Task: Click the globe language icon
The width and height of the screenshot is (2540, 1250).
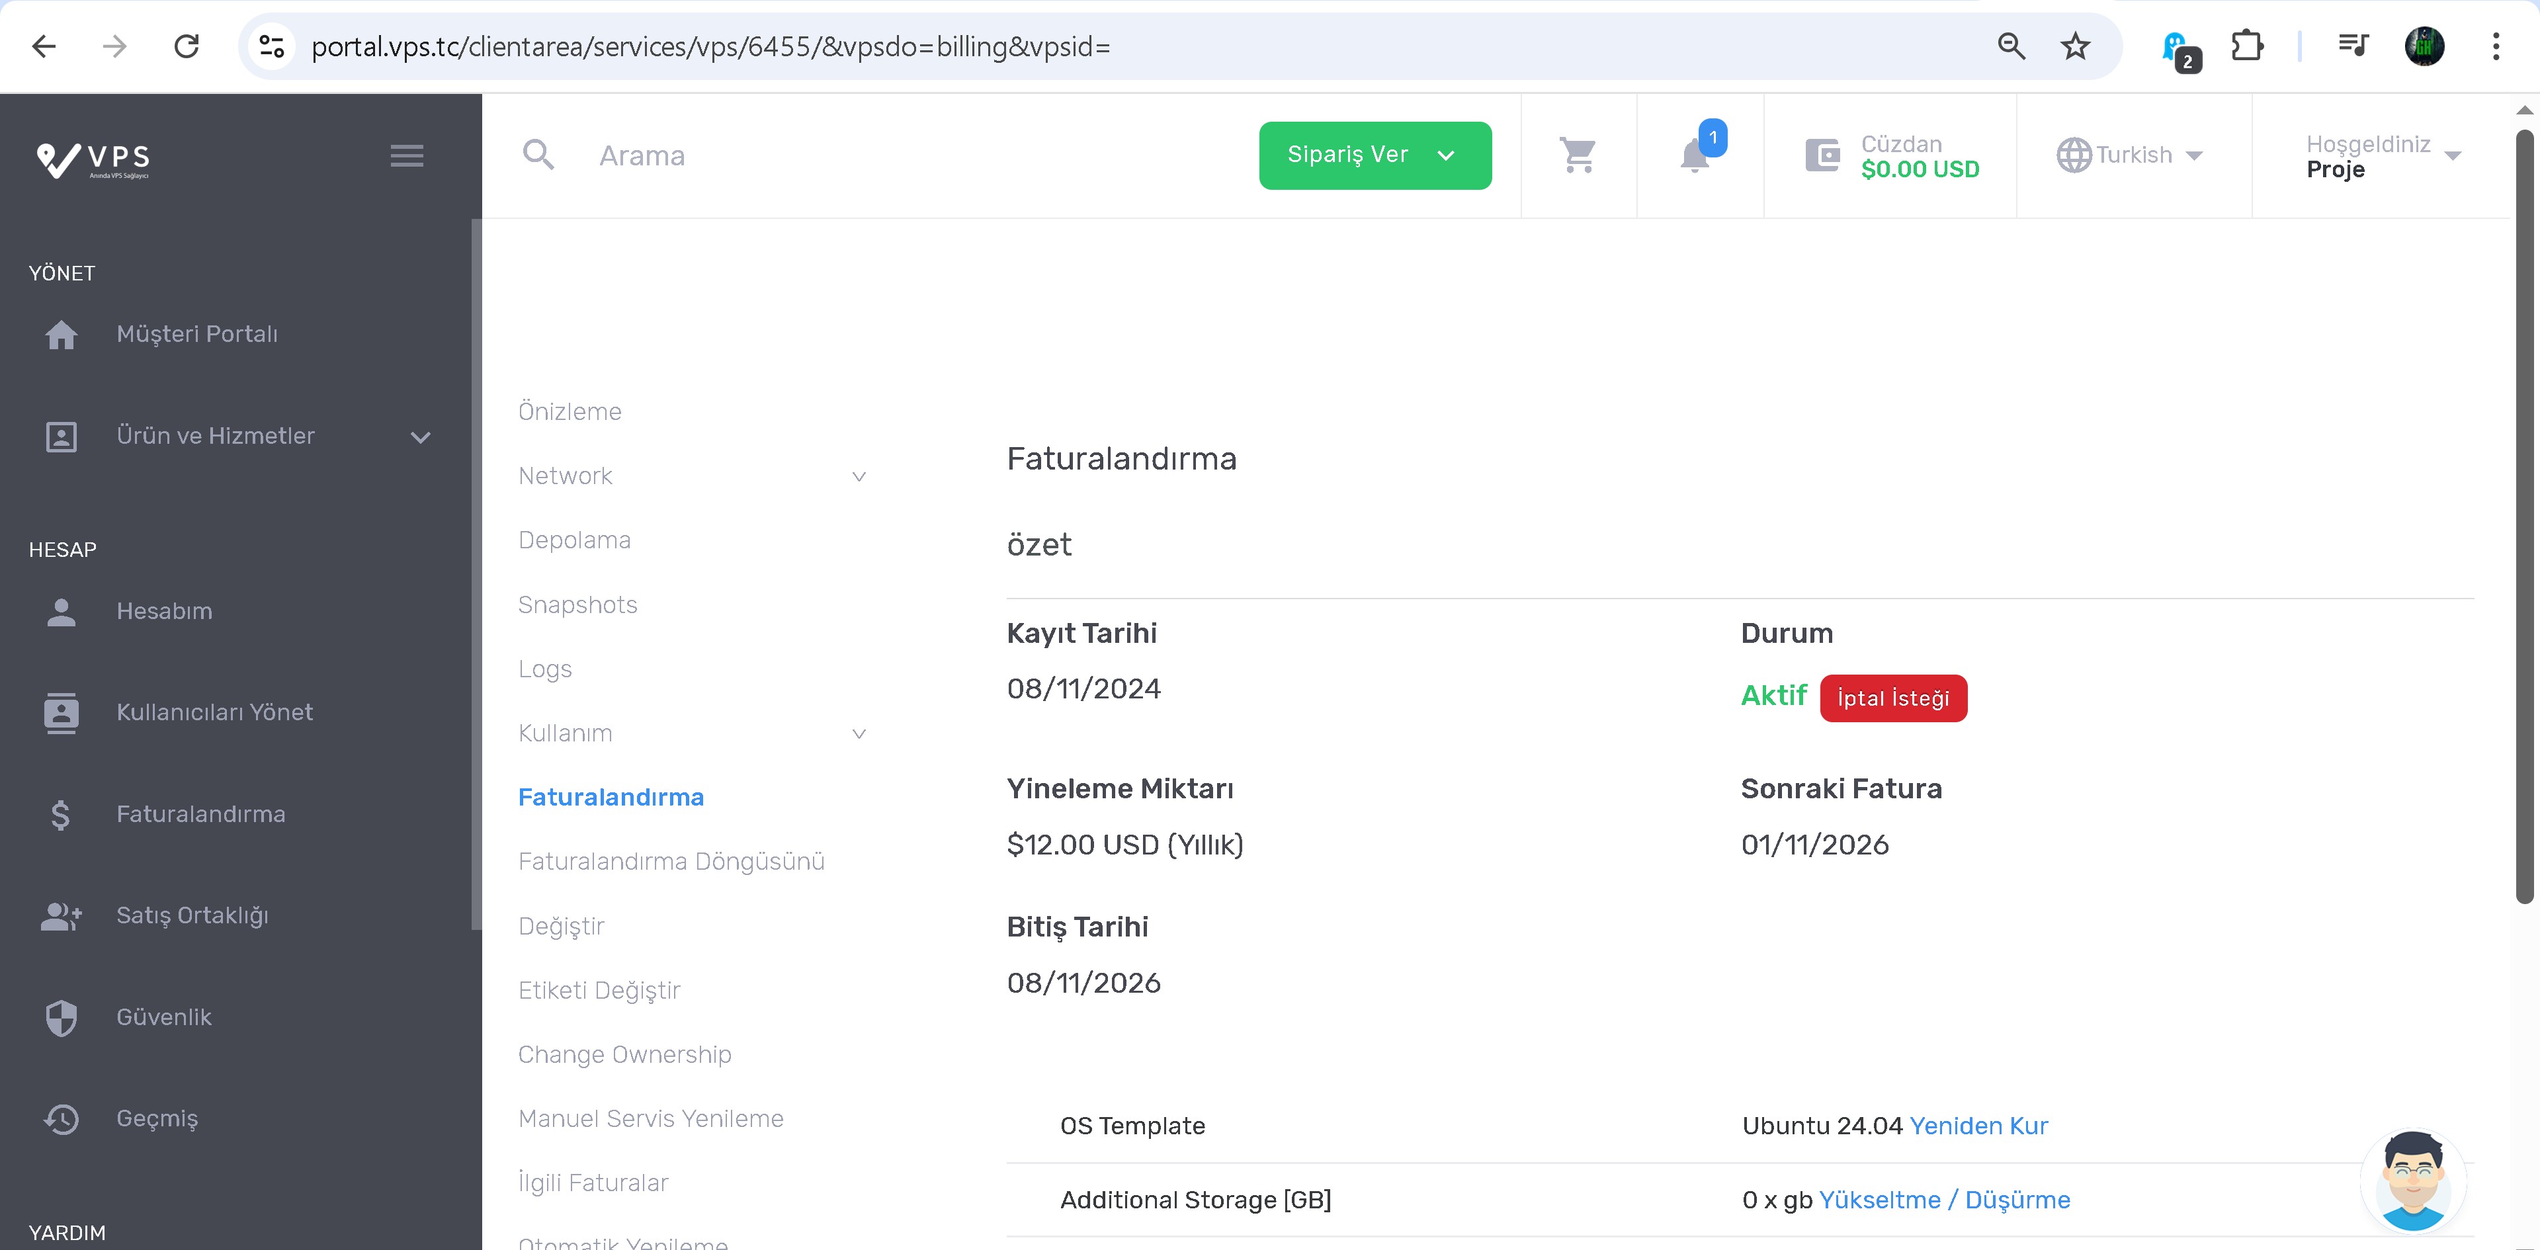Action: (2074, 156)
